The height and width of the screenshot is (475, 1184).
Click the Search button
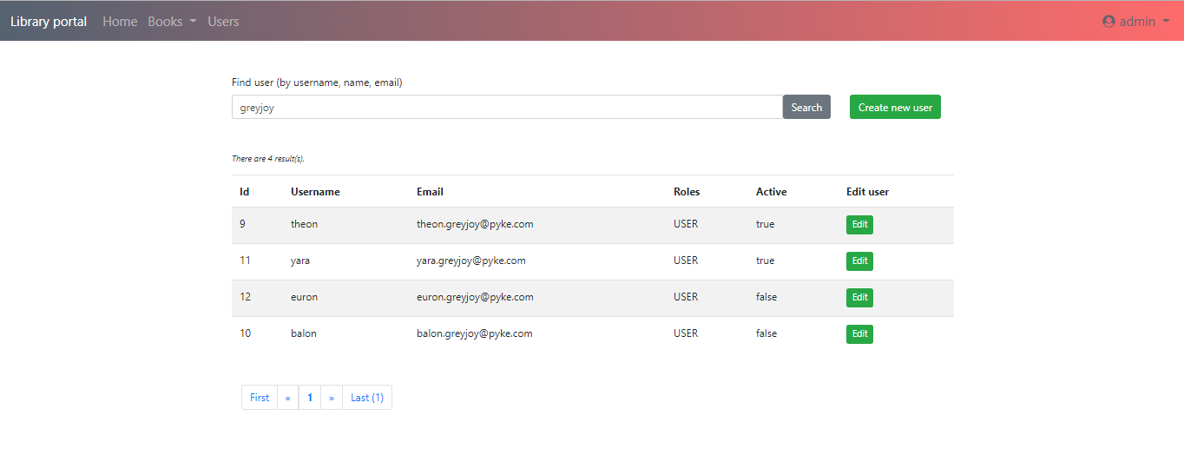pyautogui.click(x=806, y=108)
